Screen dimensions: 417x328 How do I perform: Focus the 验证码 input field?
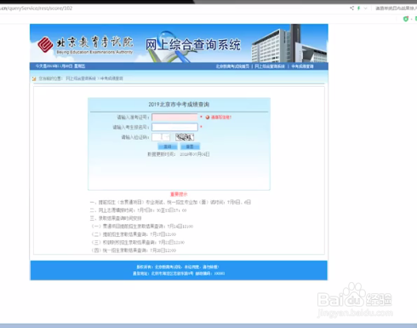click(161, 137)
